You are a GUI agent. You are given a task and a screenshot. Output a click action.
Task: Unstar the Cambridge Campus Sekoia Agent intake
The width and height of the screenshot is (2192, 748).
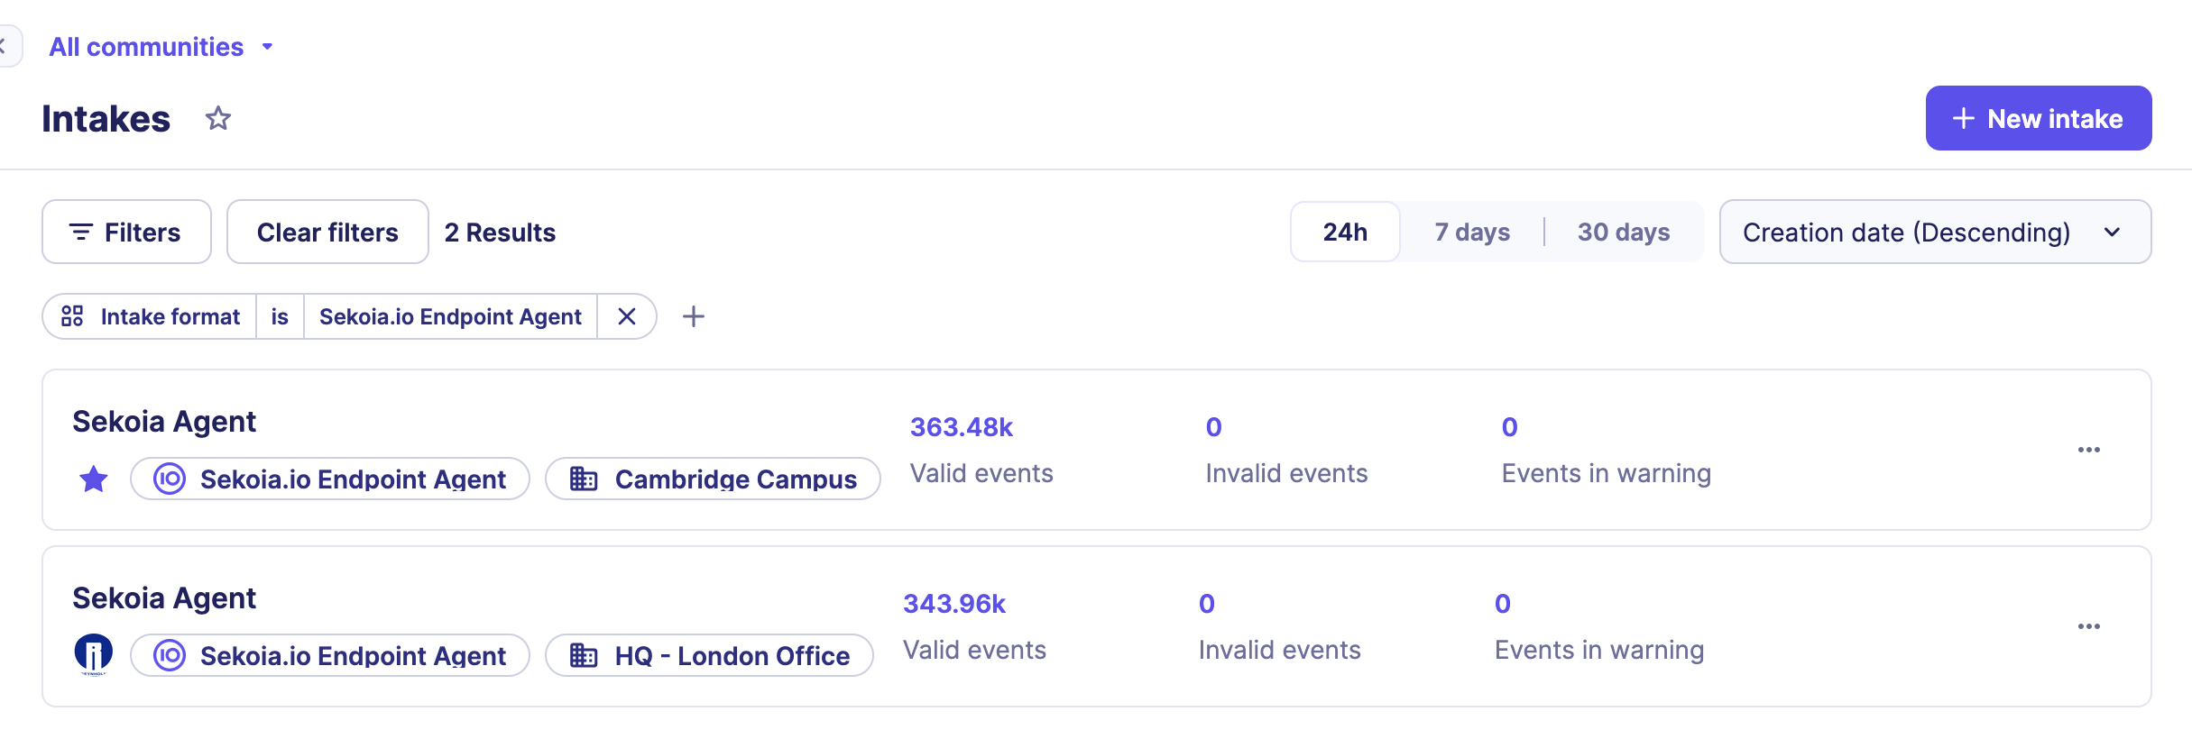pyautogui.click(x=94, y=479)
